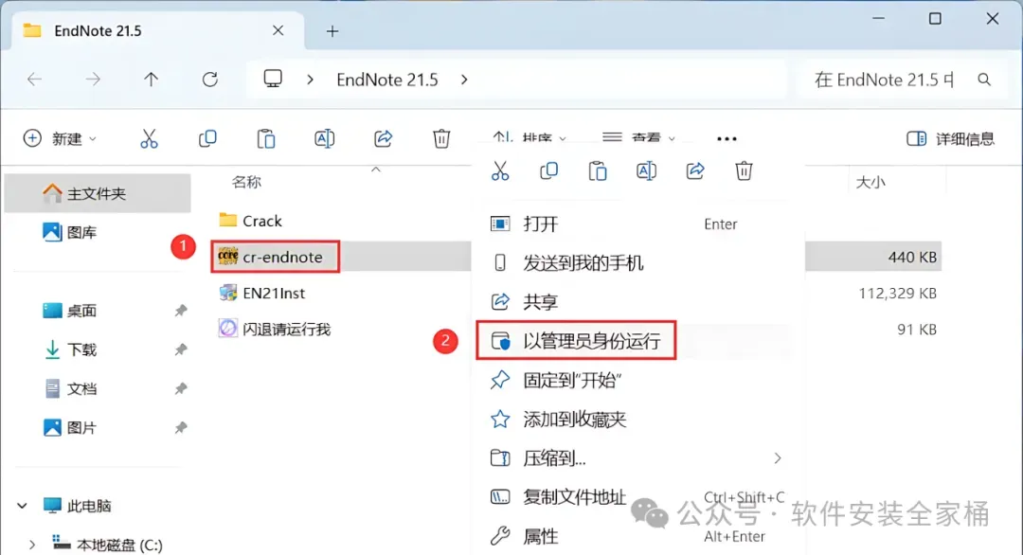
Task: Click the search box for EndNote 21.5
Action: pos(901,80)
